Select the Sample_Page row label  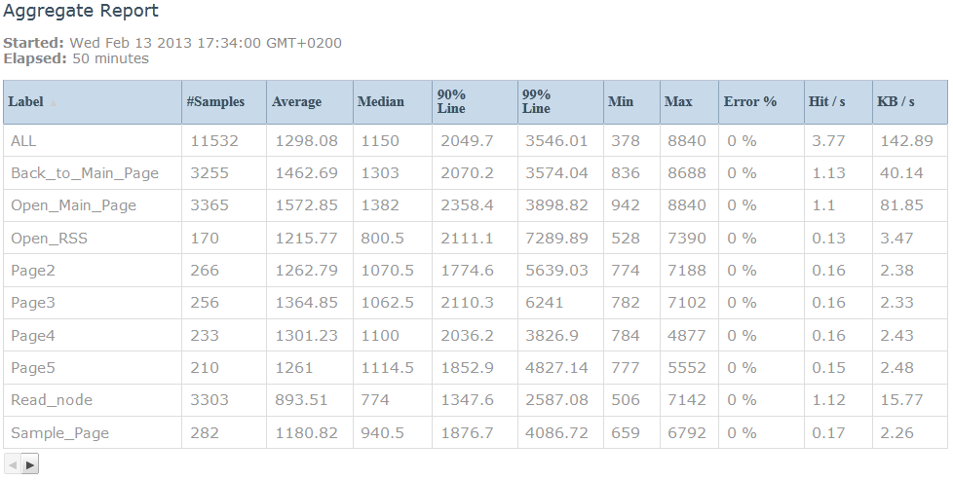tap(60, 432)
